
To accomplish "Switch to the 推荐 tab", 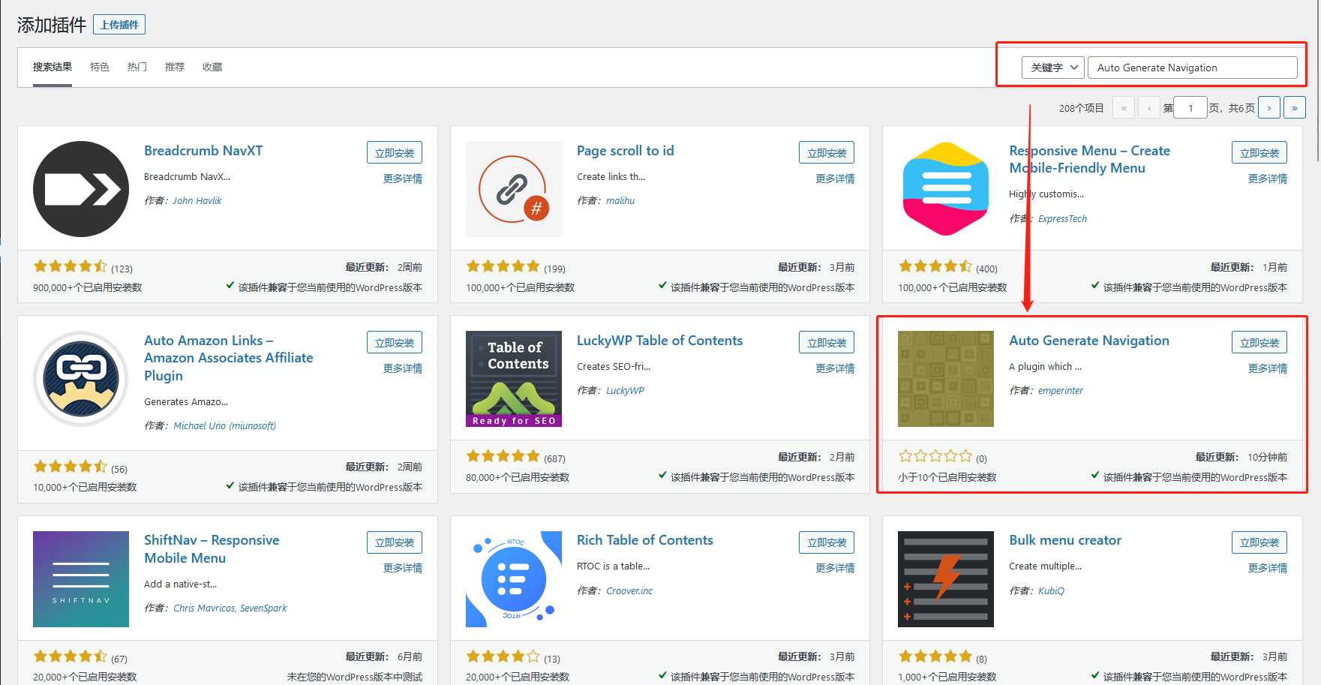I will 175,67.
